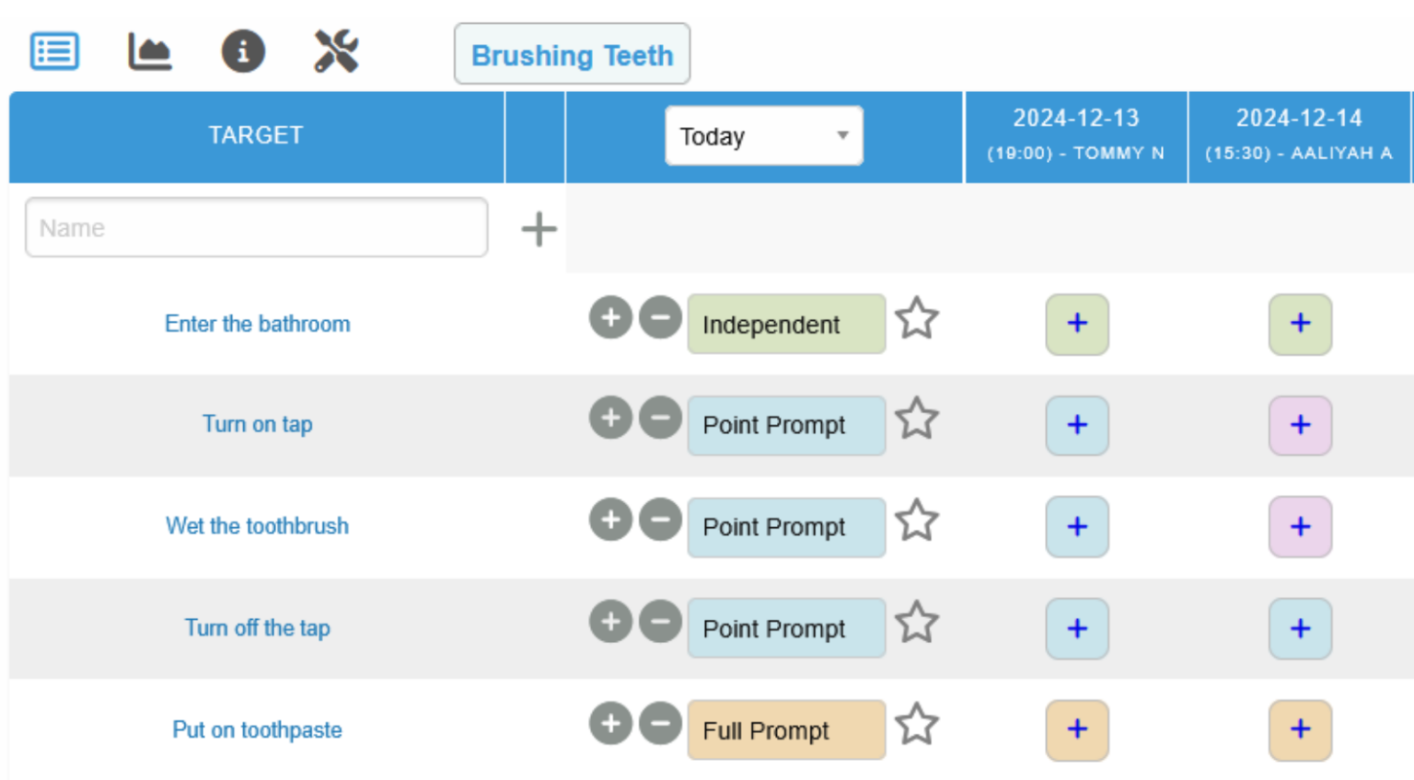Select the Brushing Teeth program tab
This screenshot has height=780, width=1414.
572,55
